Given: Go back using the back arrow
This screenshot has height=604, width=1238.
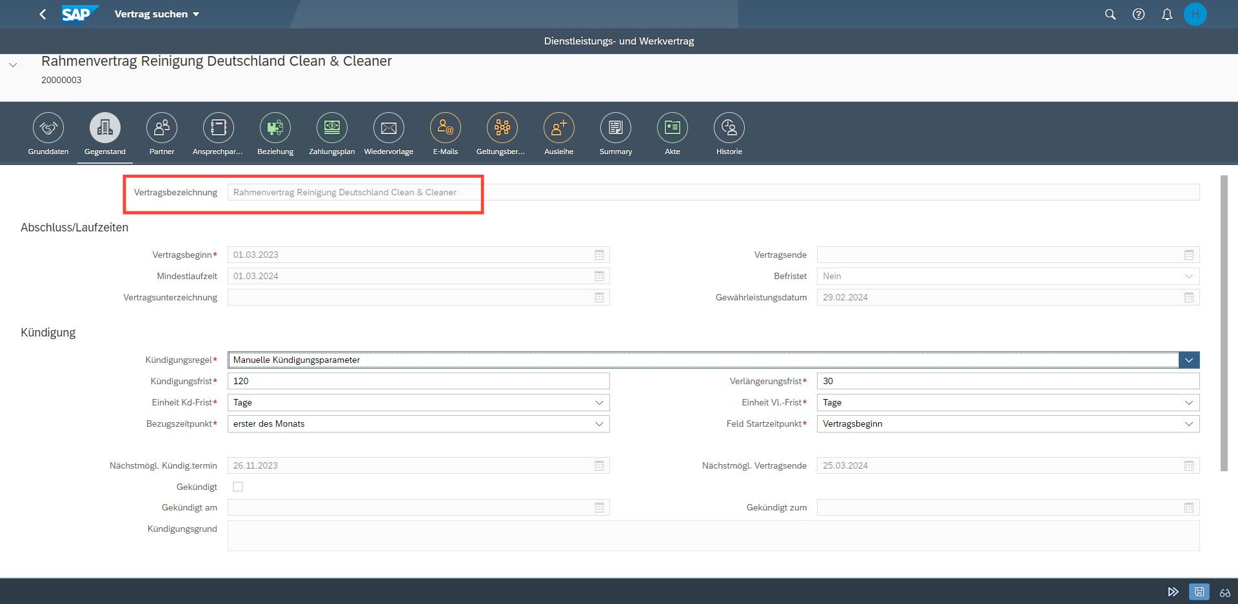Looking at the screenshot, I should pyautogui.click(x=43, y=14).
